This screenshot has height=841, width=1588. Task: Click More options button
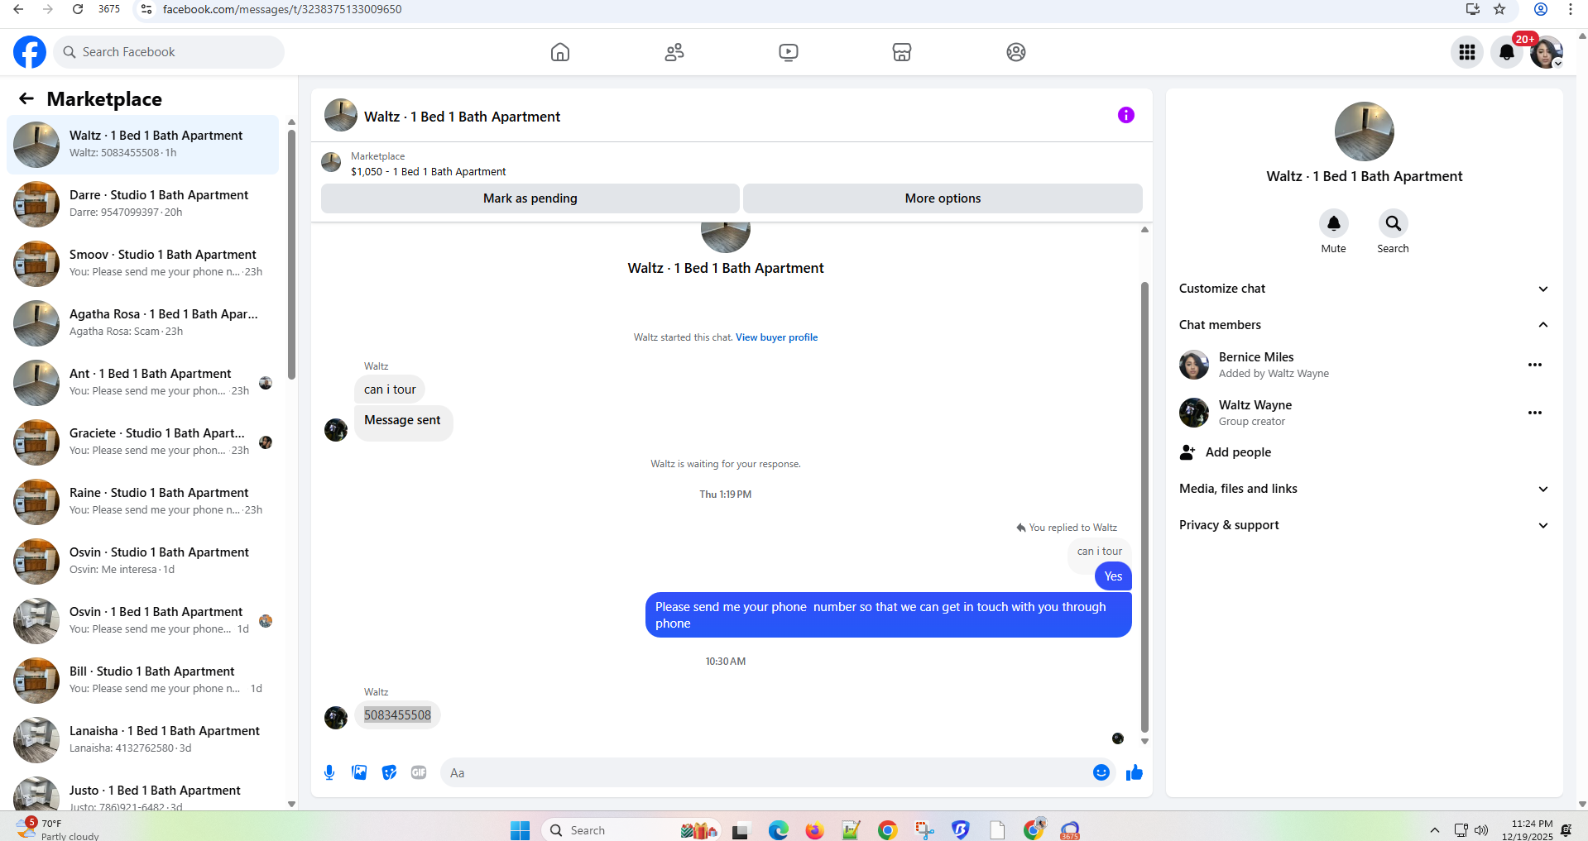(x=943, y=198)
